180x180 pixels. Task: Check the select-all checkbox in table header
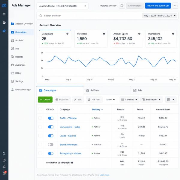40,109
